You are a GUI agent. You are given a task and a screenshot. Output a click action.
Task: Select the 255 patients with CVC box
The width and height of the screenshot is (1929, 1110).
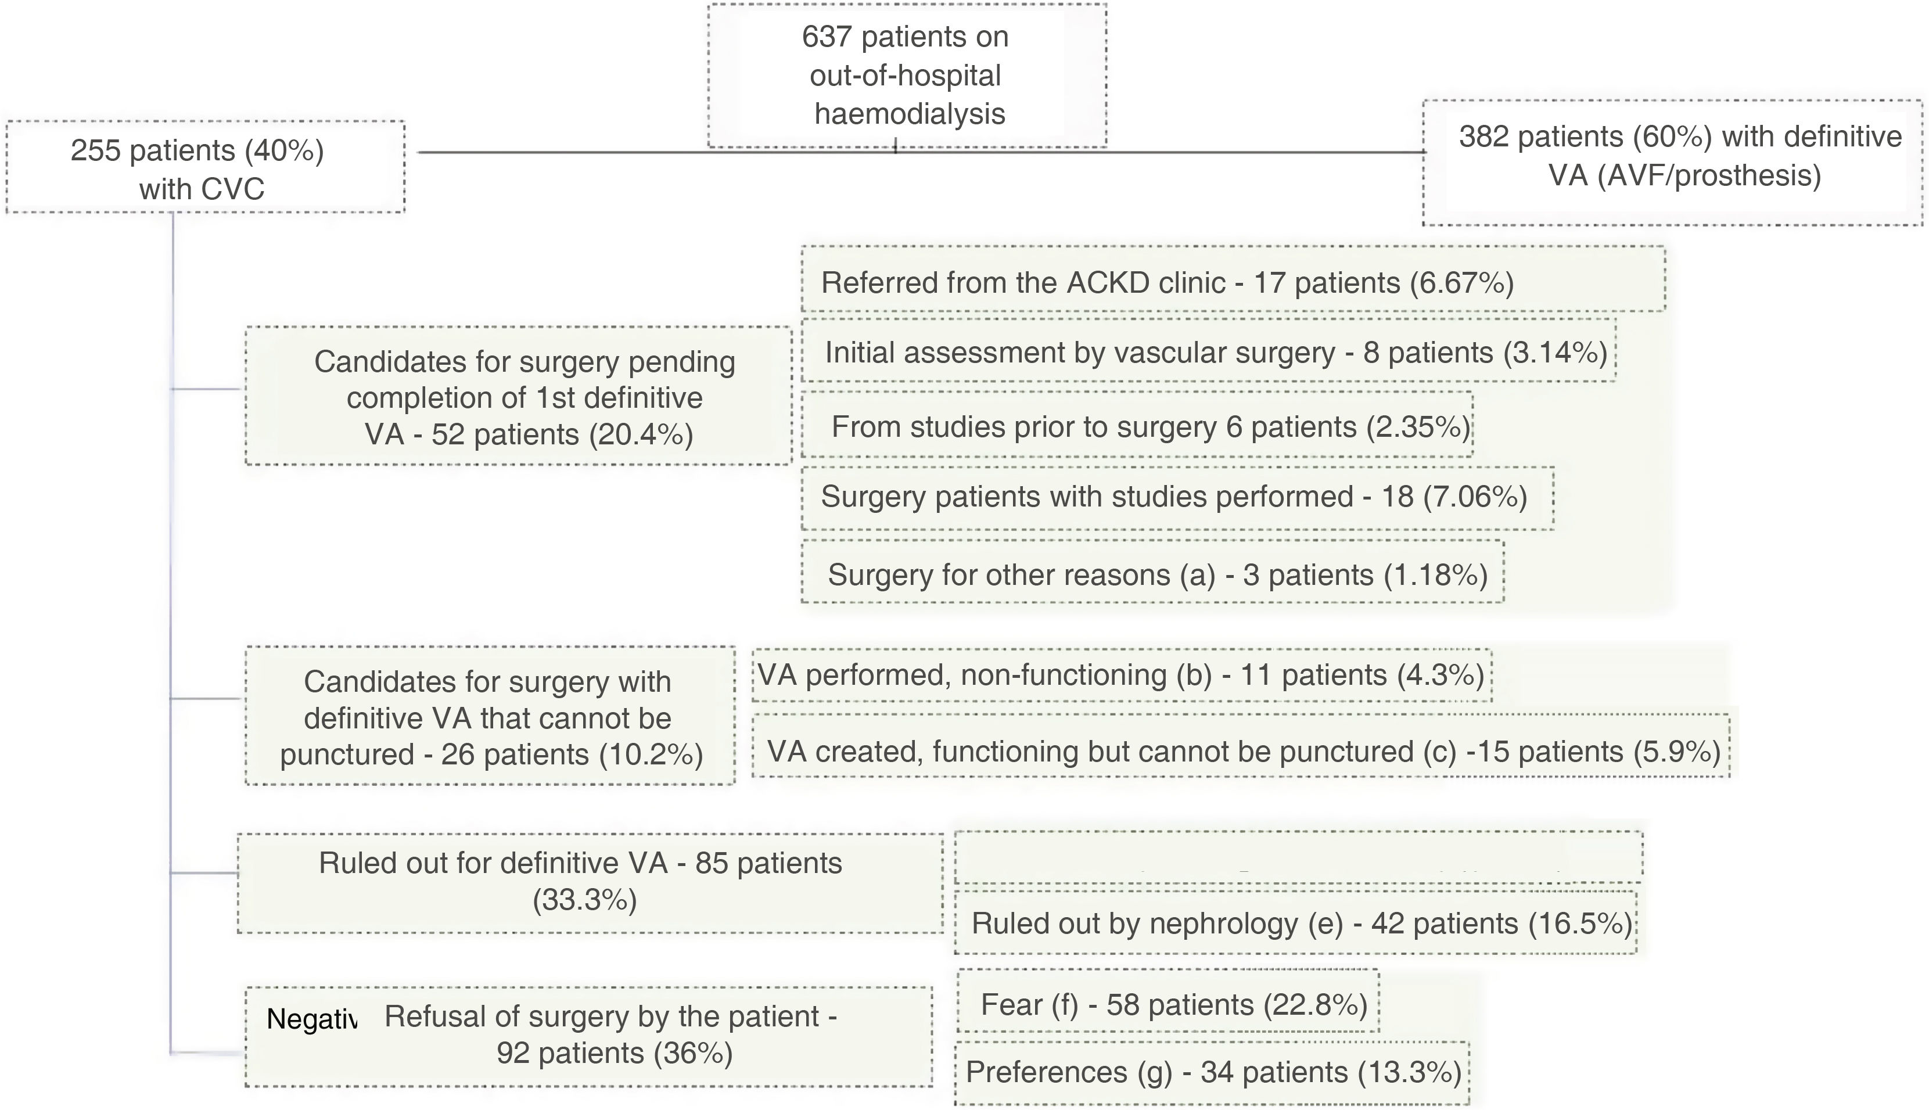point(205,168)
